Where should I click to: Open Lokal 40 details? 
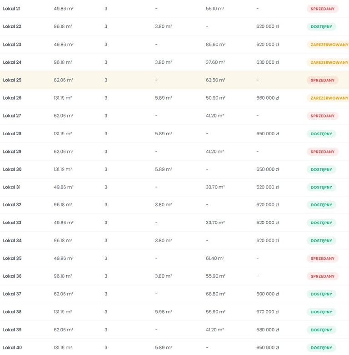coord(12,348)
